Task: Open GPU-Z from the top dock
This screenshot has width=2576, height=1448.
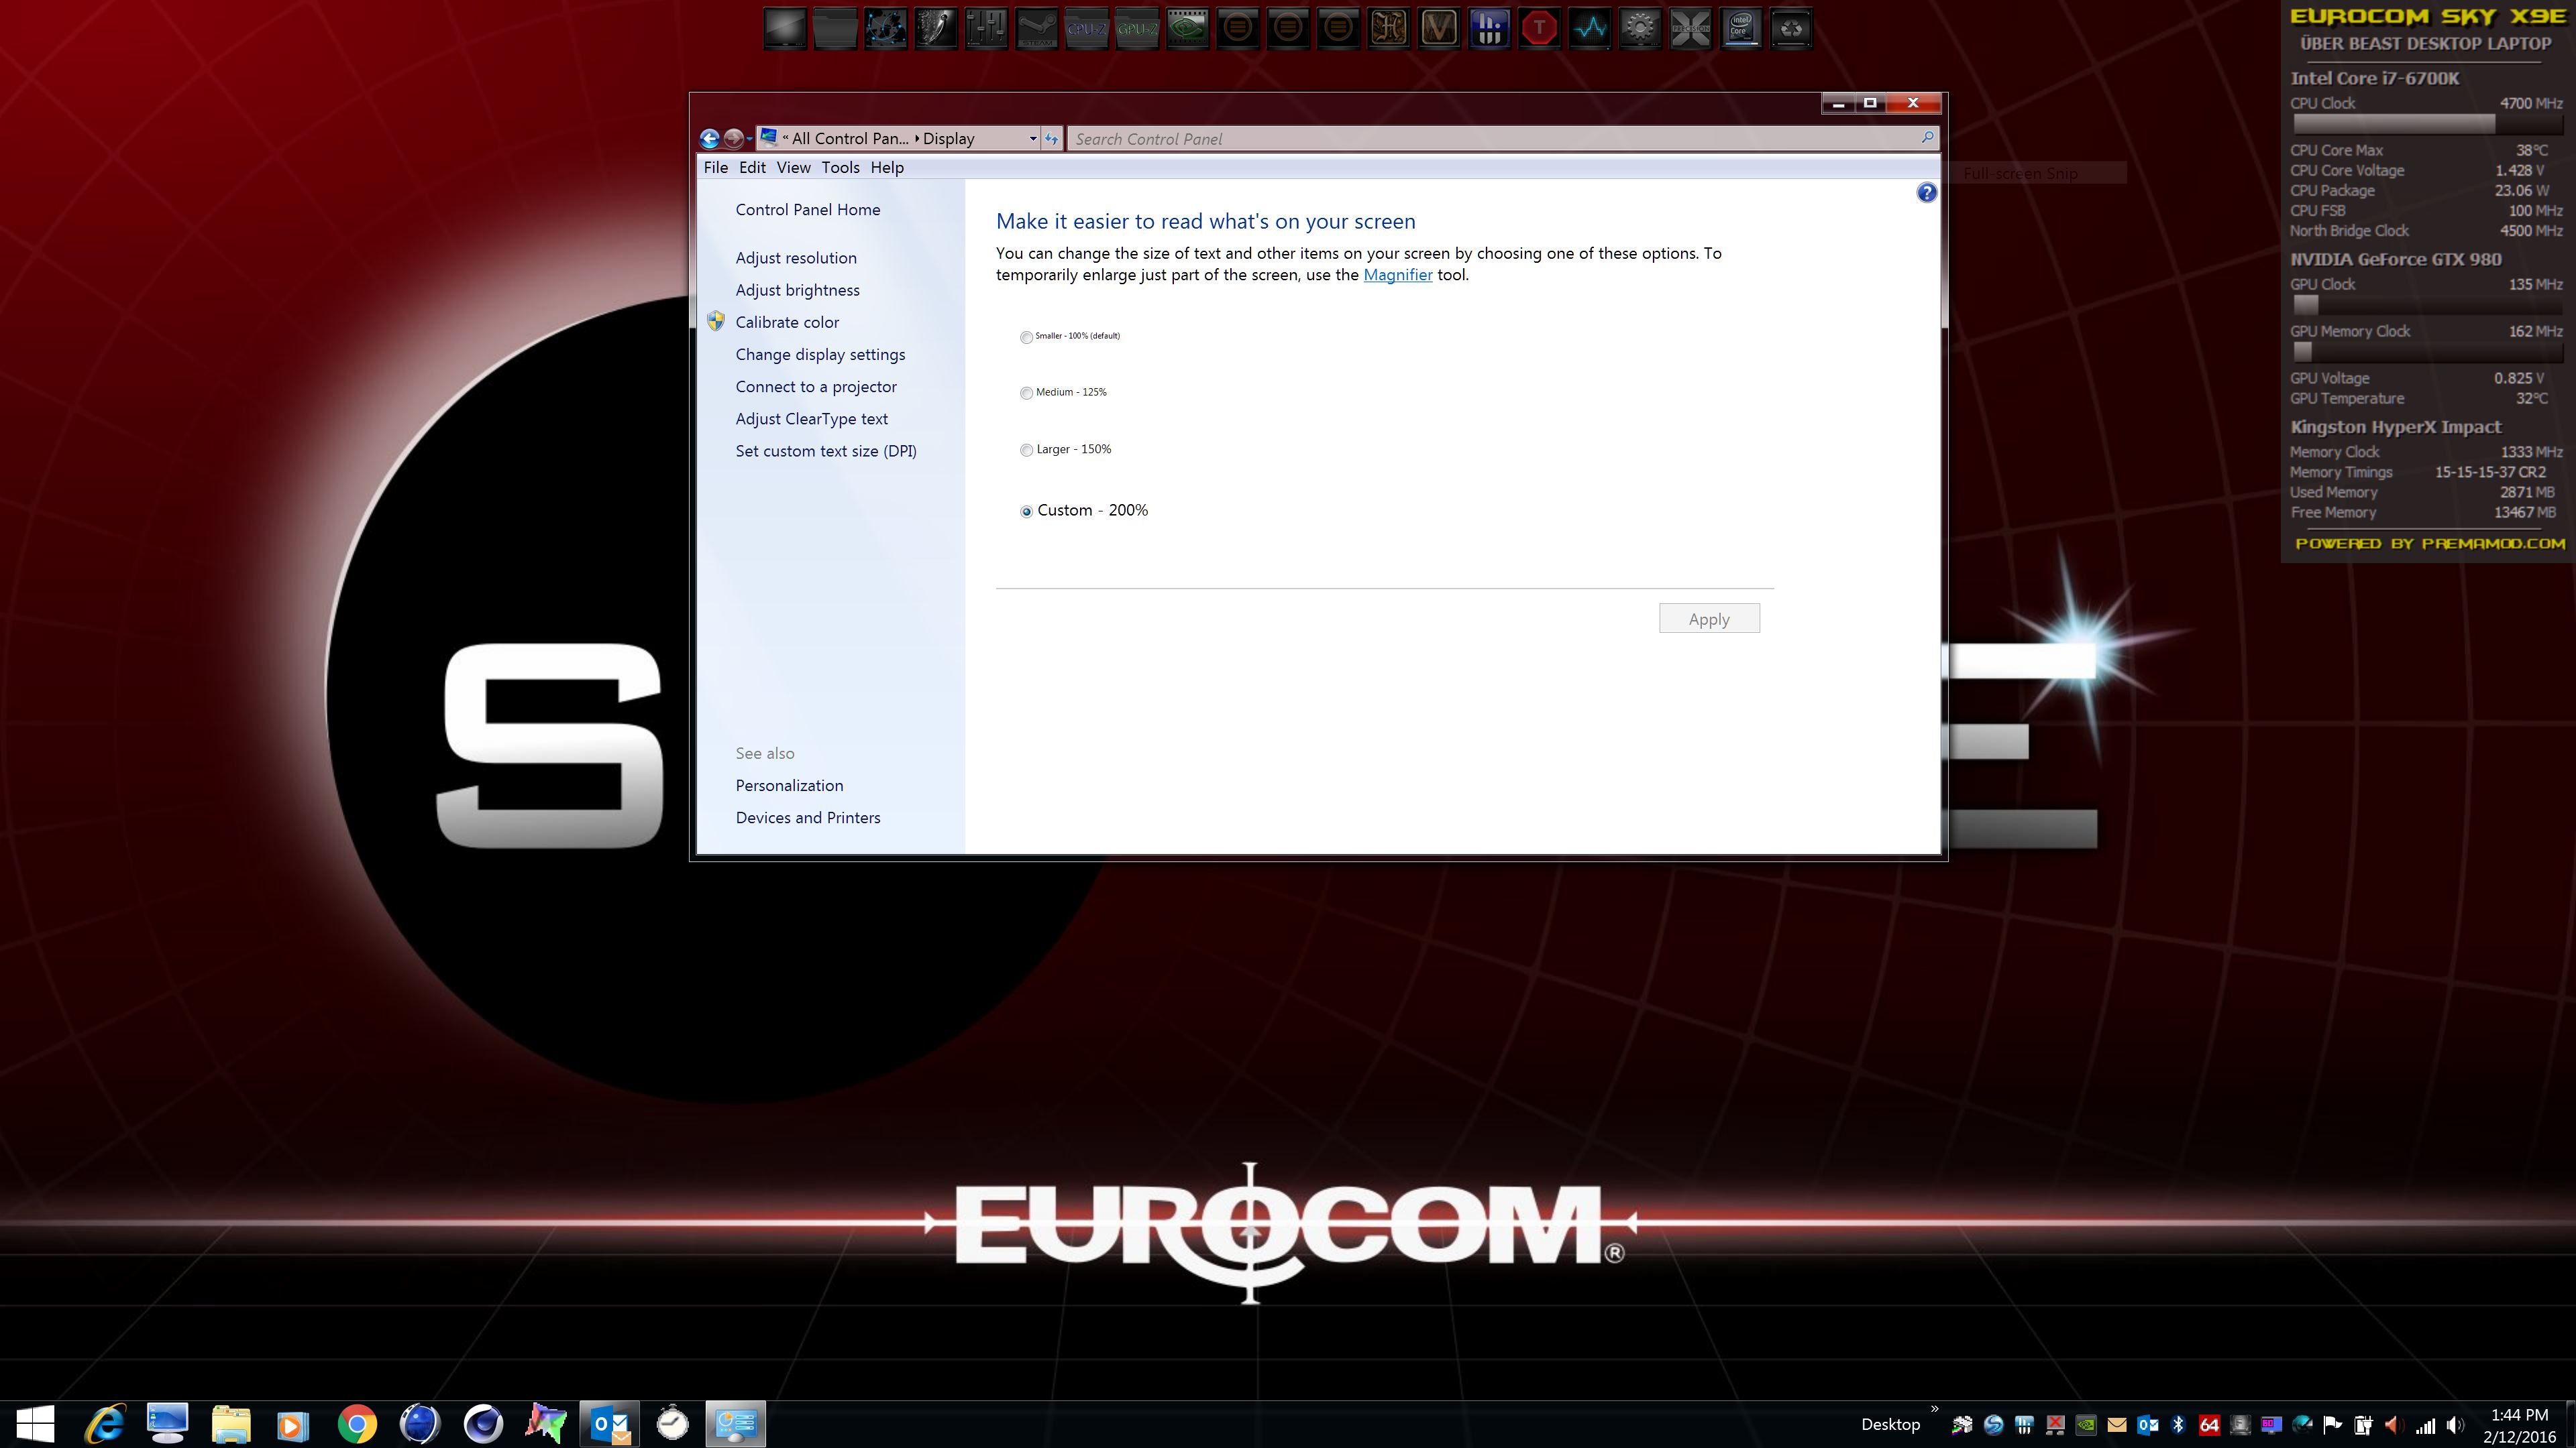Action: 1137,29
